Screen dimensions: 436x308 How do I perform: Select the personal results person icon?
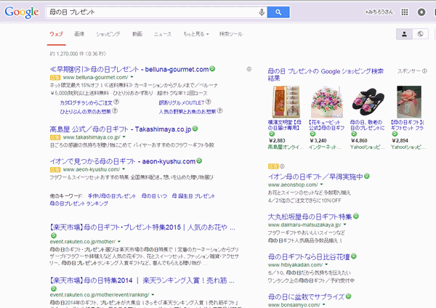coord(404,34)
